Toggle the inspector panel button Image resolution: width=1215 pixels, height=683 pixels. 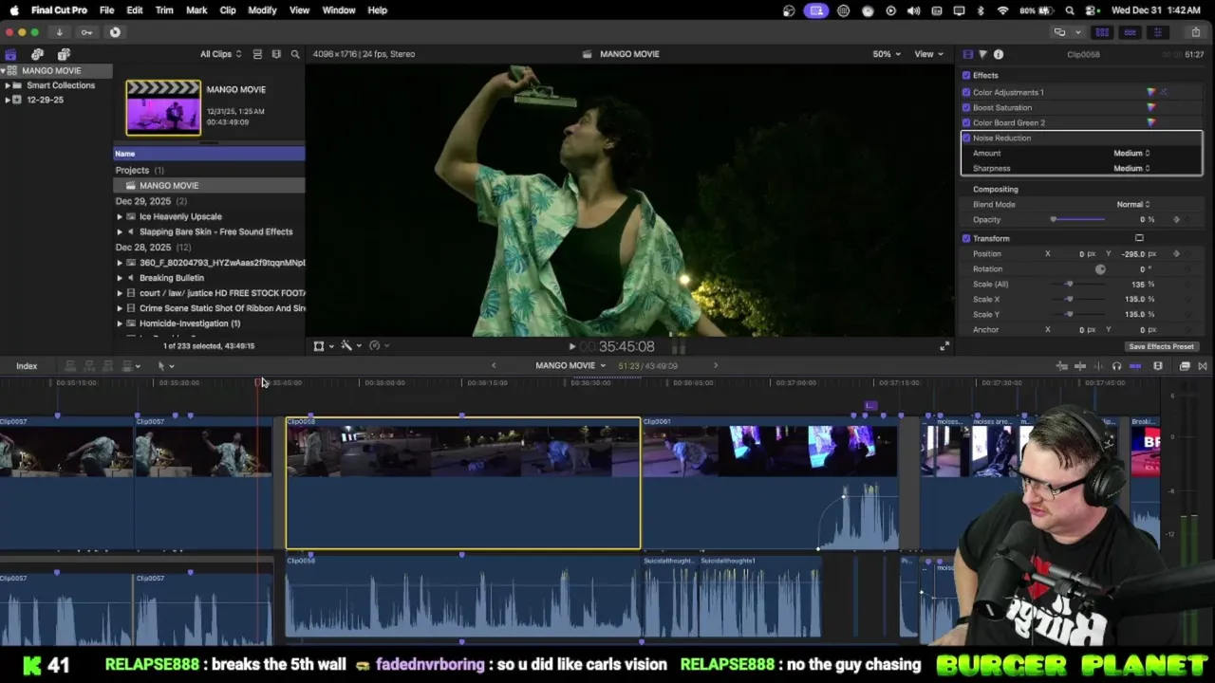(x=1157, y=32)
